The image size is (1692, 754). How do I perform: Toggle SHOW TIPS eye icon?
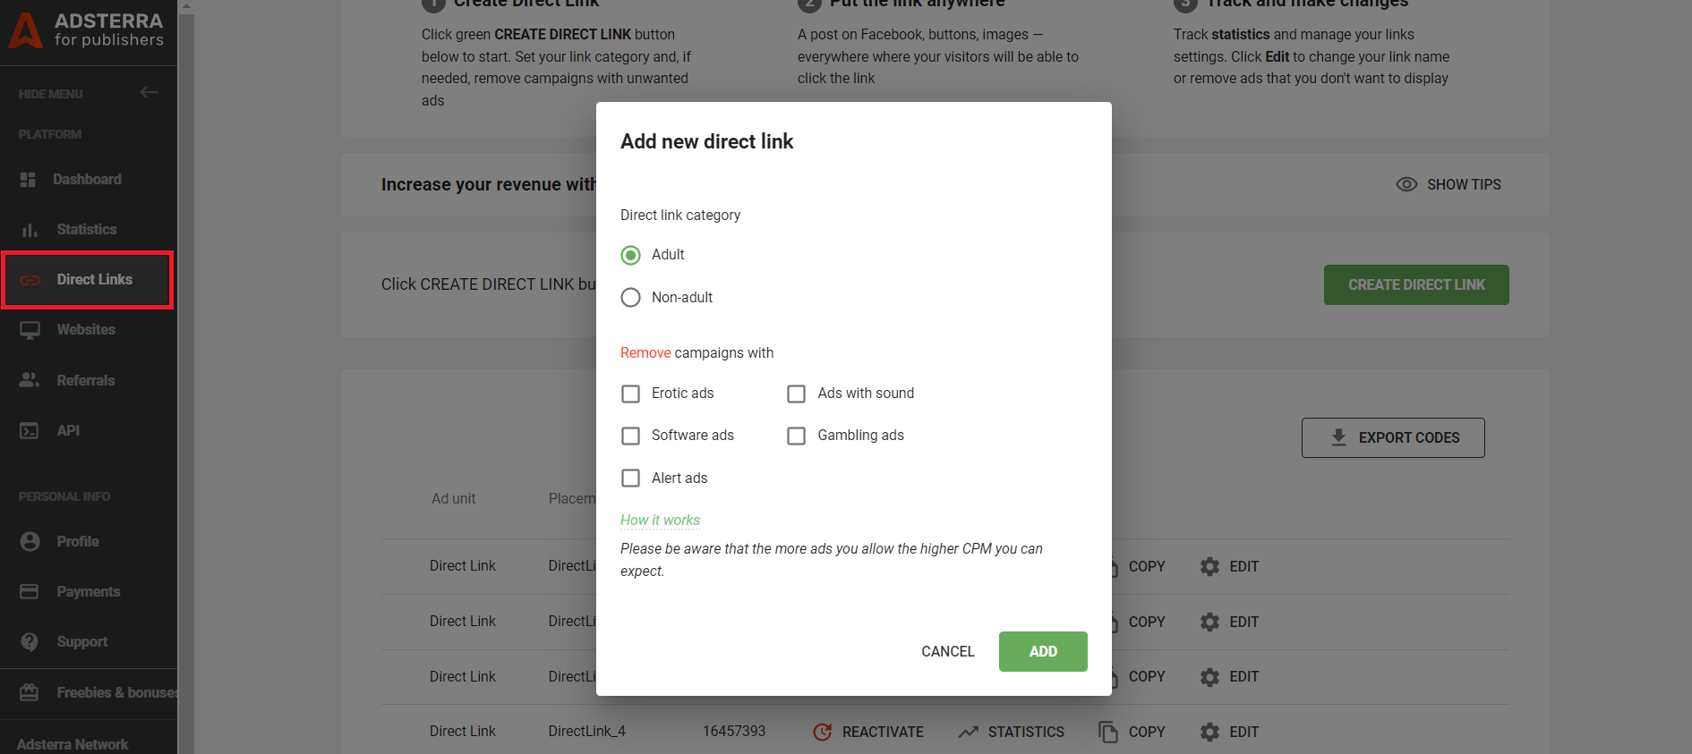point(1406,185)
